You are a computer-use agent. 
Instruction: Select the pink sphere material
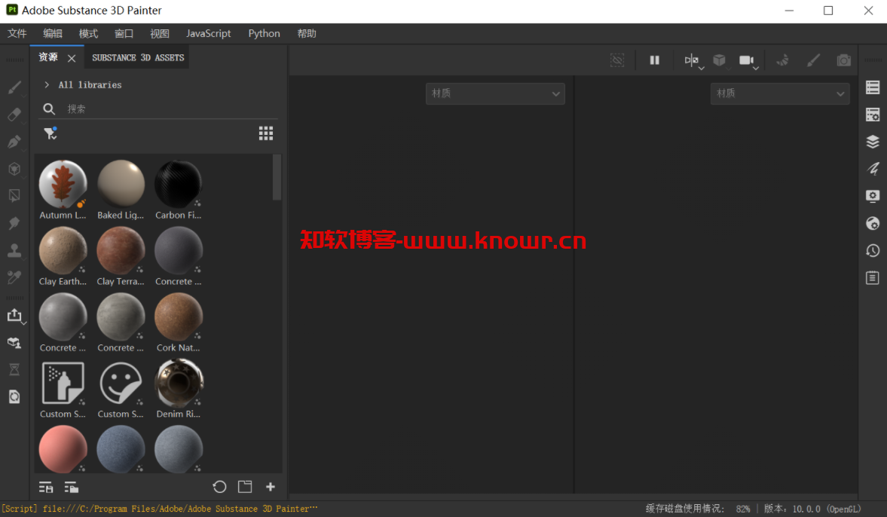click(x=63, y=449)
